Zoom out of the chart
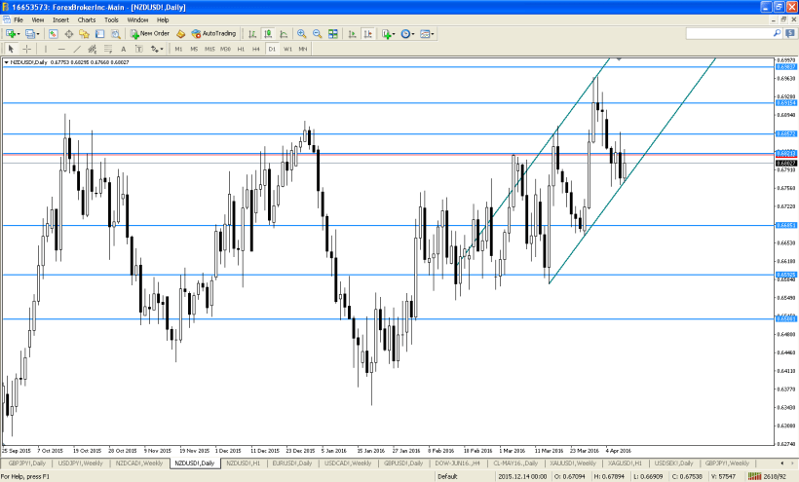 coord(317,33)
